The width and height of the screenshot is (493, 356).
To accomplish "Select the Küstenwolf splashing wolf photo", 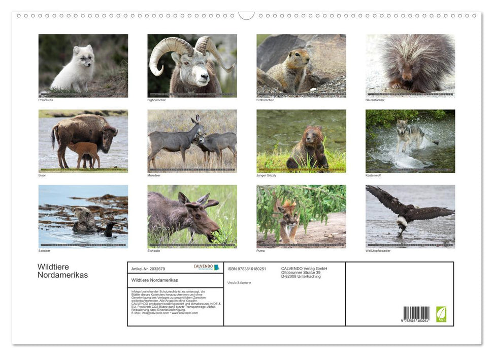I will click(x=410, y=141).
